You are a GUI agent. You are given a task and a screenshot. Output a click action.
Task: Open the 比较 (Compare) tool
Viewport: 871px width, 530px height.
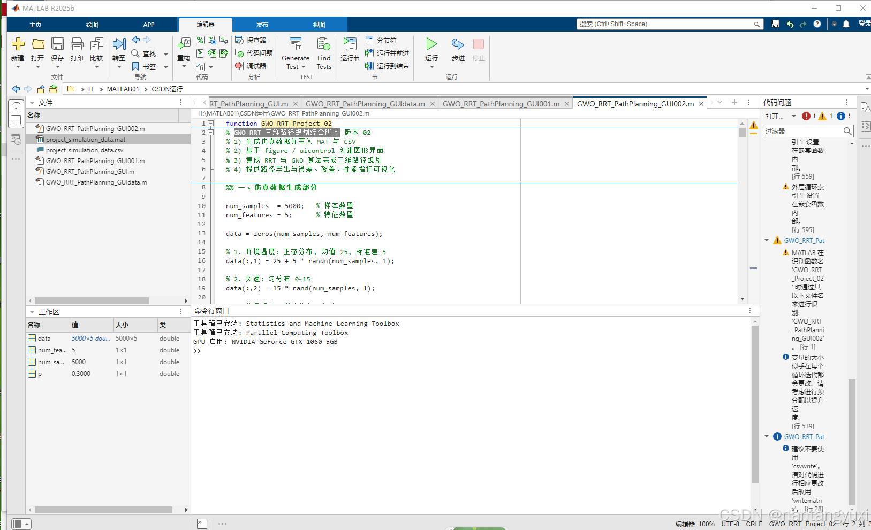96,44
